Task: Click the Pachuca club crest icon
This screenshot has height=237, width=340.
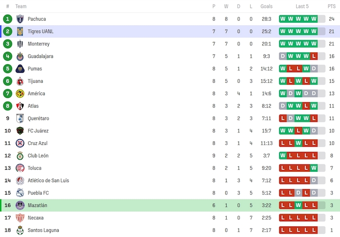Action: coord(20,19)
